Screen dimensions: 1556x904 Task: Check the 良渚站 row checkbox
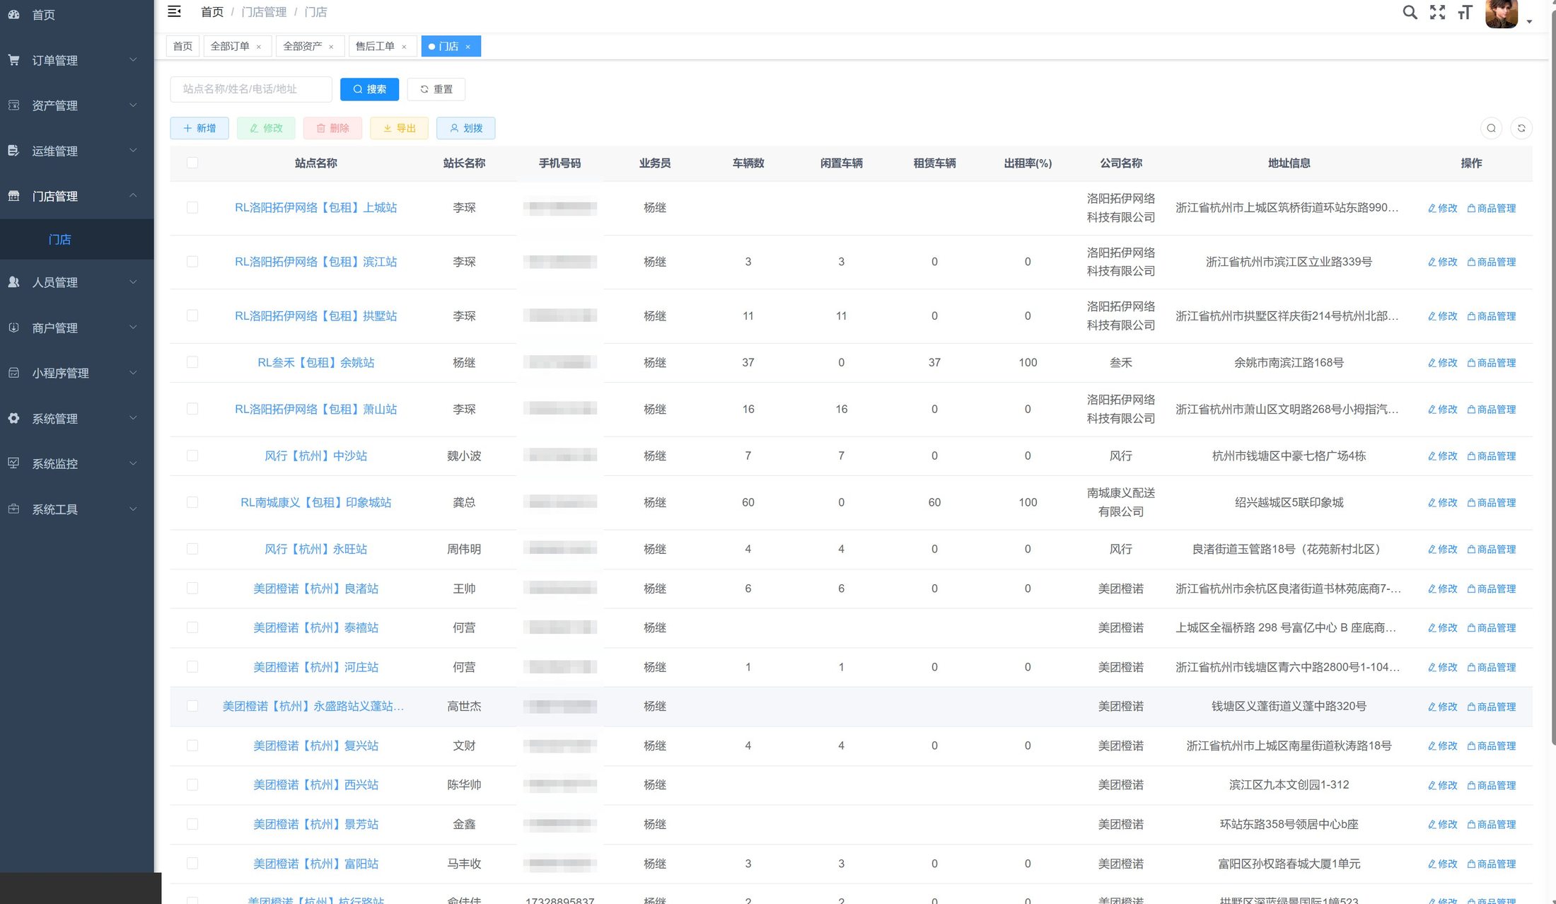pos(192,589)
